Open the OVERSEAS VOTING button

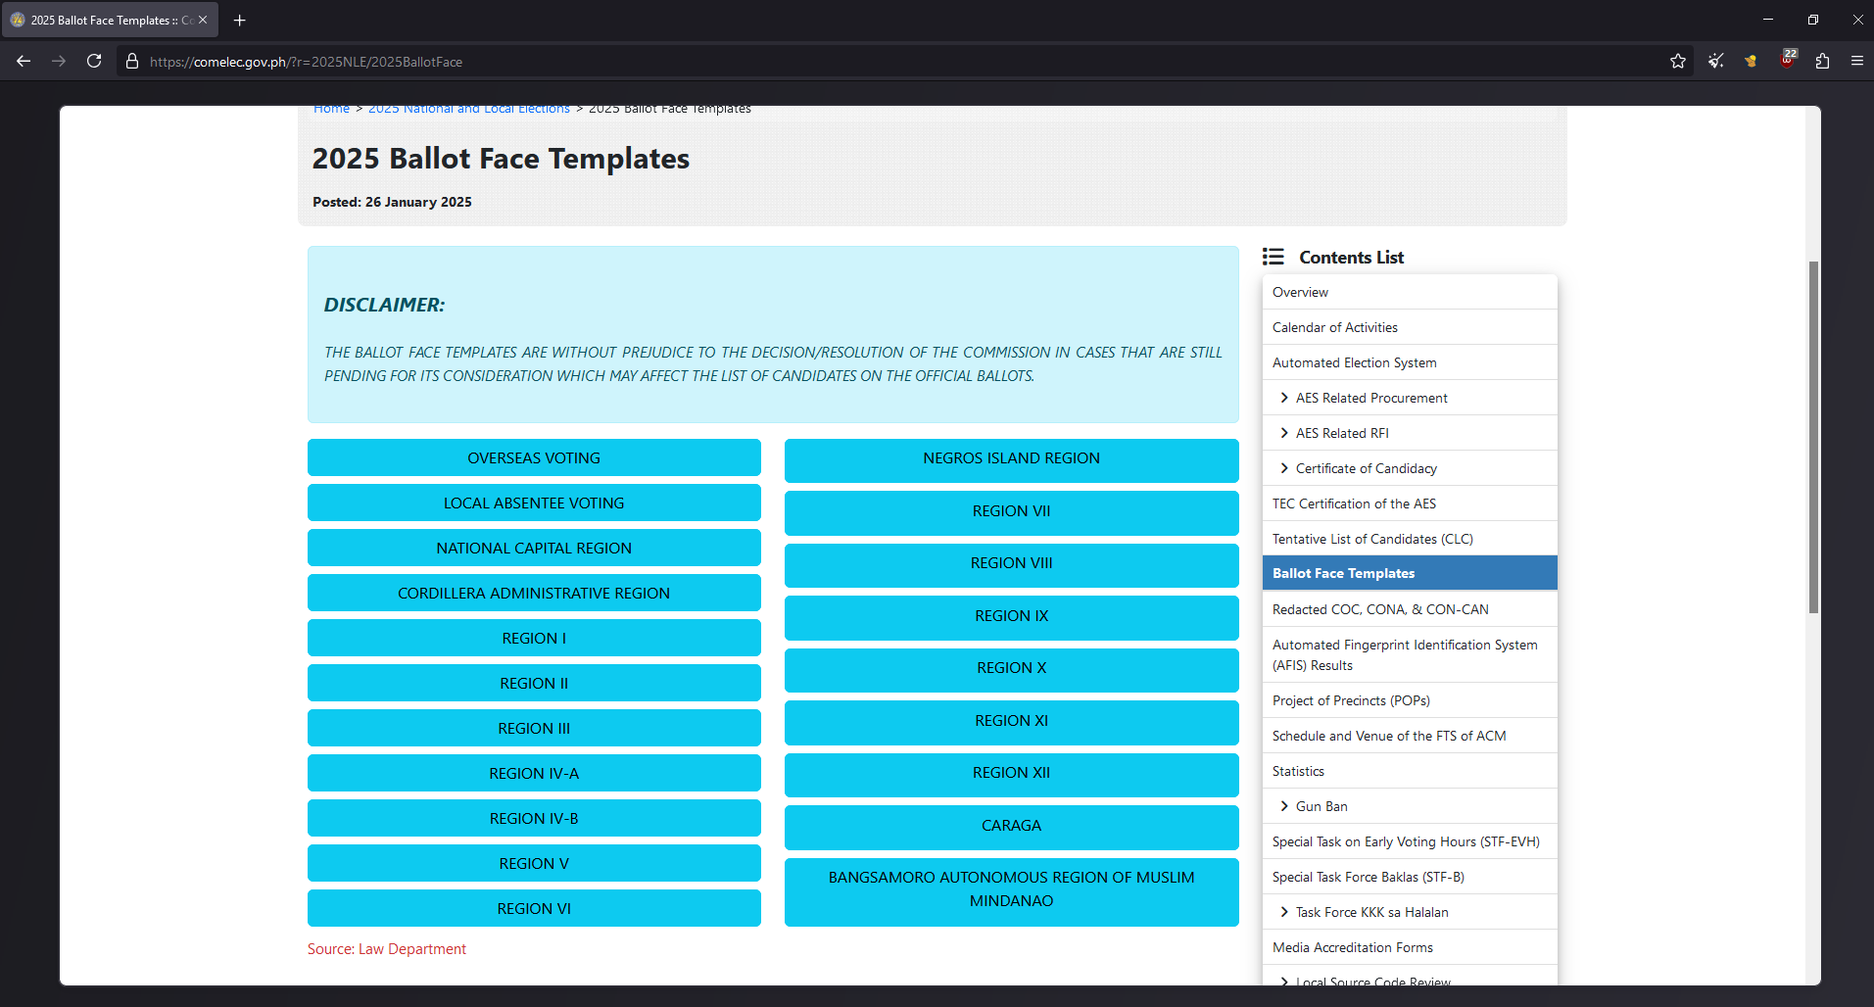[534, 457]
